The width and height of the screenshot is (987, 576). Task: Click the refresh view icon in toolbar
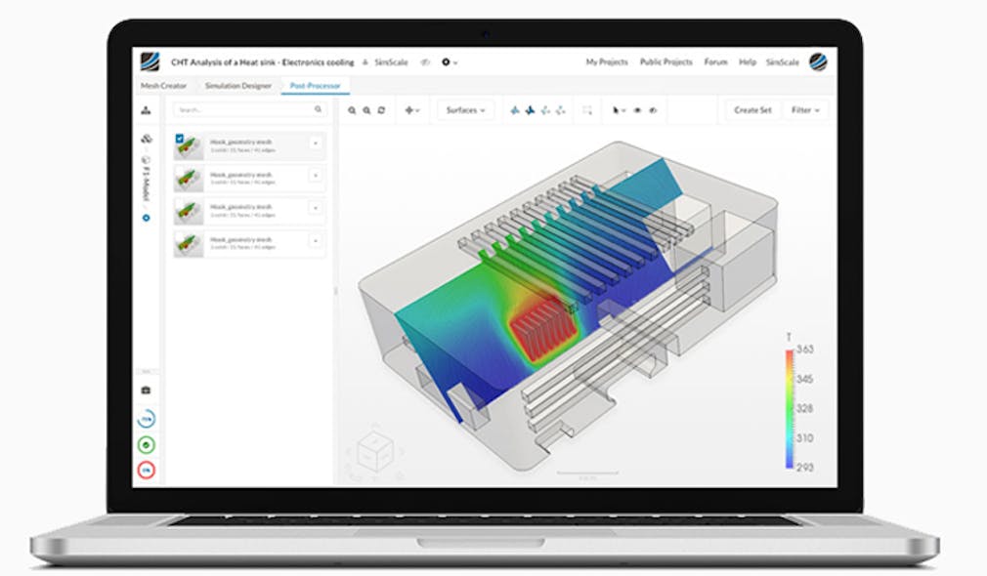point(379,109)
